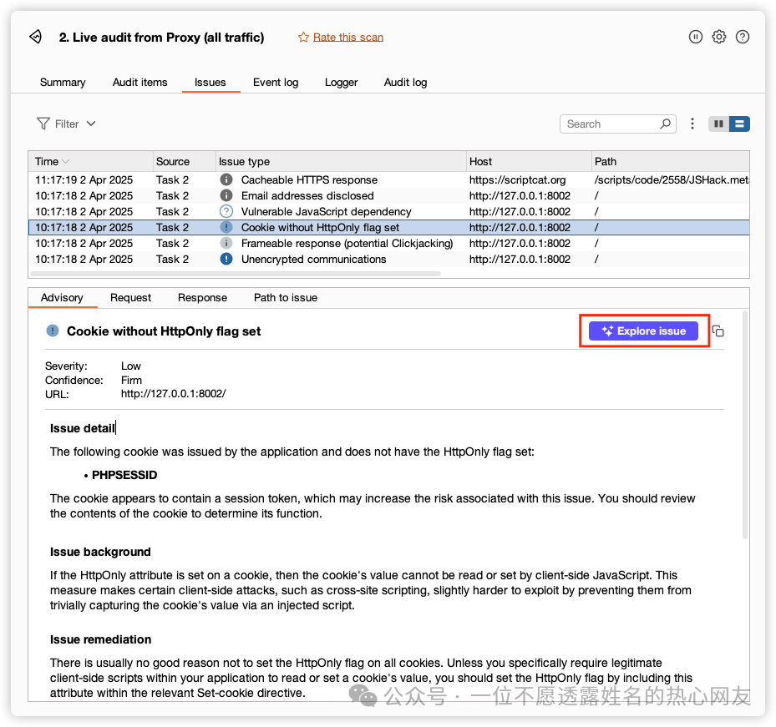
Task: Click the star icon beside Rate this scan
Action: (303, 37)
